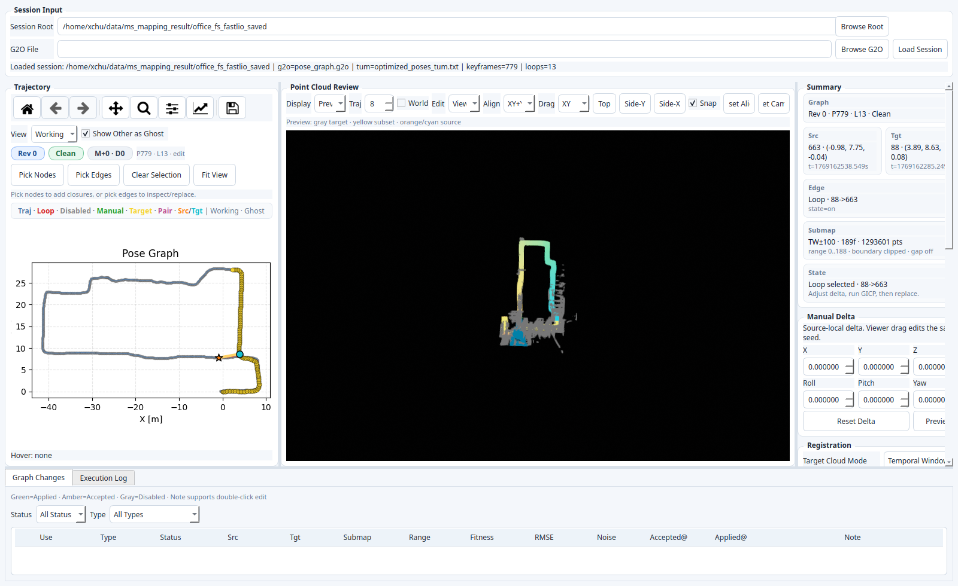958x586 pixels.
Task: Open the Align XY+Y dropdown
Action: [519, 103]
